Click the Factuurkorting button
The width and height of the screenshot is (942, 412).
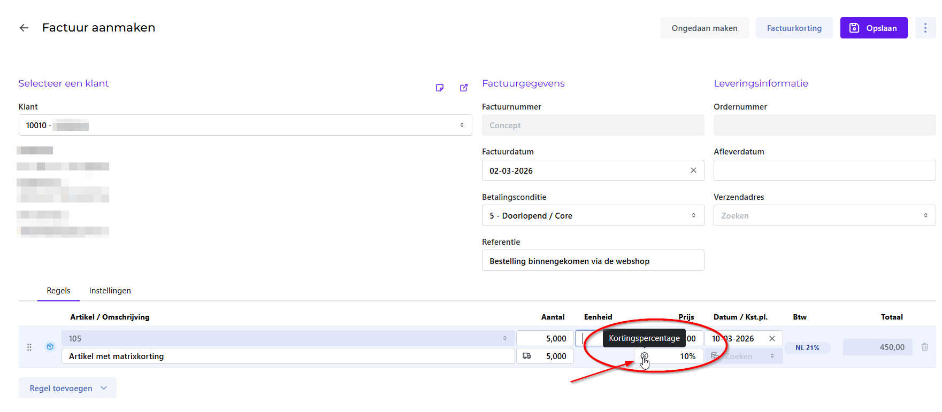point(794,28)
